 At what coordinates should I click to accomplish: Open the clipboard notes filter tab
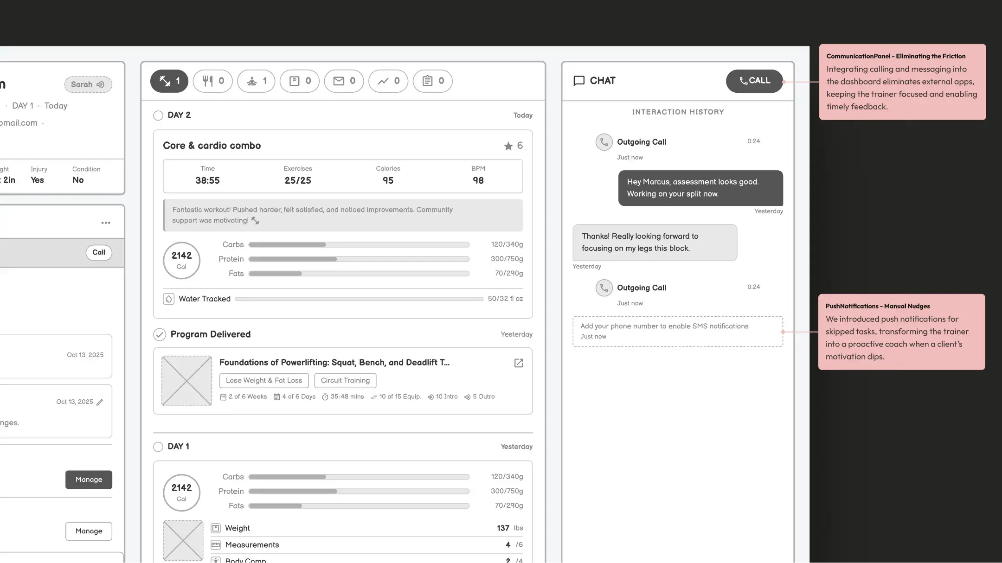pyautogui.click(x=432, y=81)
